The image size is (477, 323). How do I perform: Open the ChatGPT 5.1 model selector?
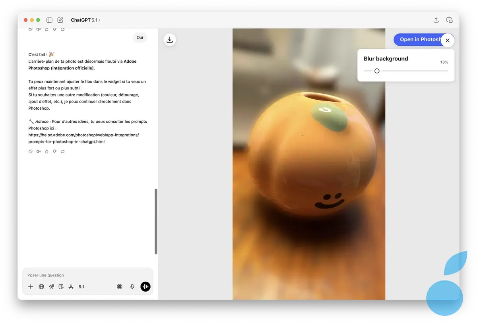click(x=85, y=20)
